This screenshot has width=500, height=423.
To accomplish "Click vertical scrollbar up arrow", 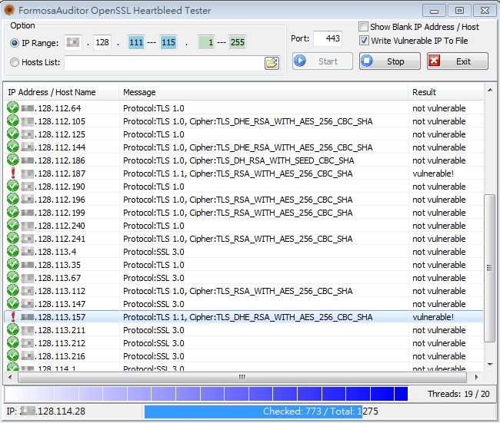I will tap(489, 91).
